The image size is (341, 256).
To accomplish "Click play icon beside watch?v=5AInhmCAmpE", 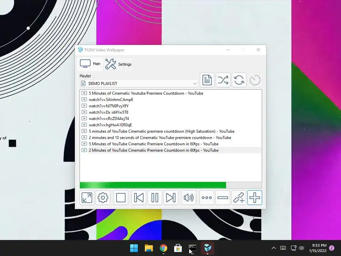I will click(84, 99).
